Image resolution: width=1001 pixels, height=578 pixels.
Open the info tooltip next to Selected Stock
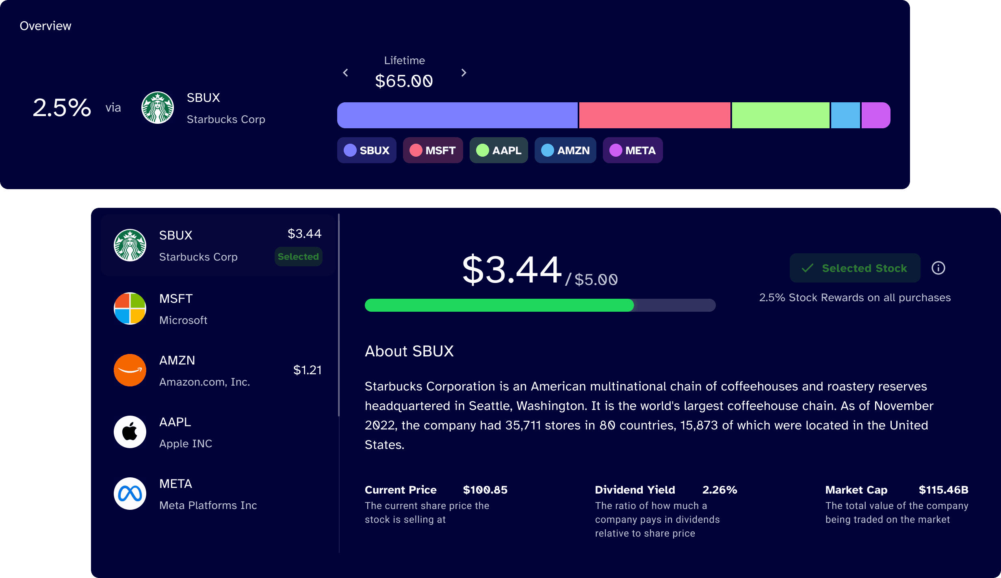(940, 268)
